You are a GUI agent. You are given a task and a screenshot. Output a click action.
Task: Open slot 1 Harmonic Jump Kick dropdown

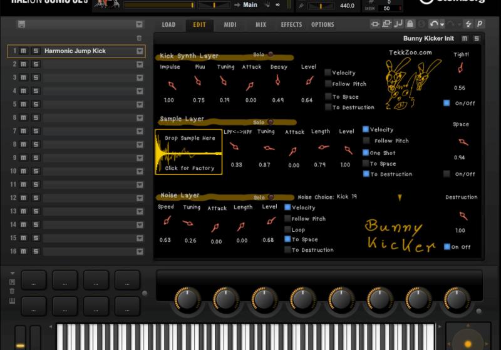(x=140, y=51)
